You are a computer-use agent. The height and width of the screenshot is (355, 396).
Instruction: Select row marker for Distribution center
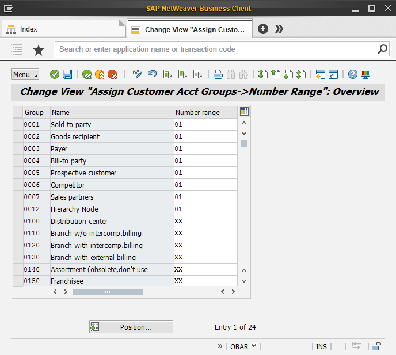(x=18, y=222)
